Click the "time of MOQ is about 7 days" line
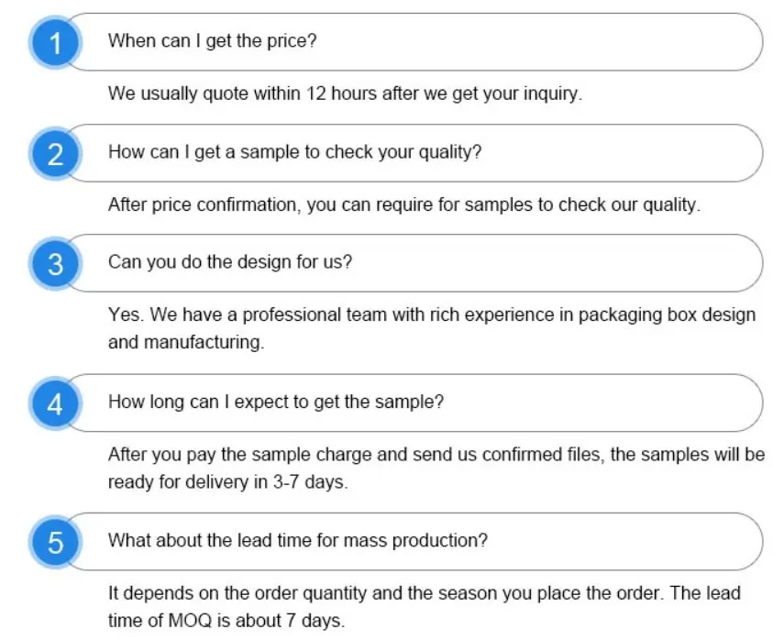The image size is (784, 640). click(226, 621)
